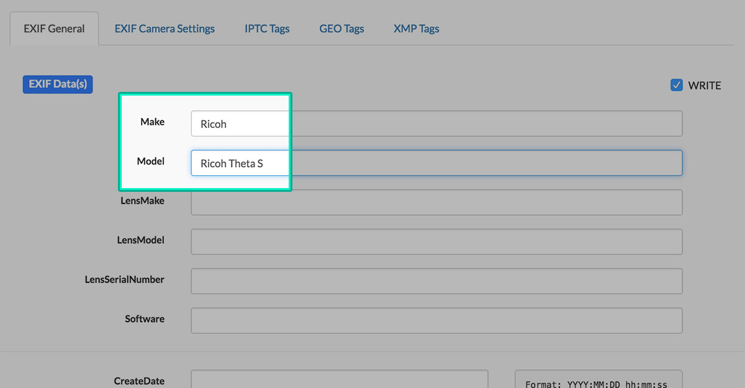Click the Make label
This screenshot has height=388, width=745.
click(x=153, y=122)
